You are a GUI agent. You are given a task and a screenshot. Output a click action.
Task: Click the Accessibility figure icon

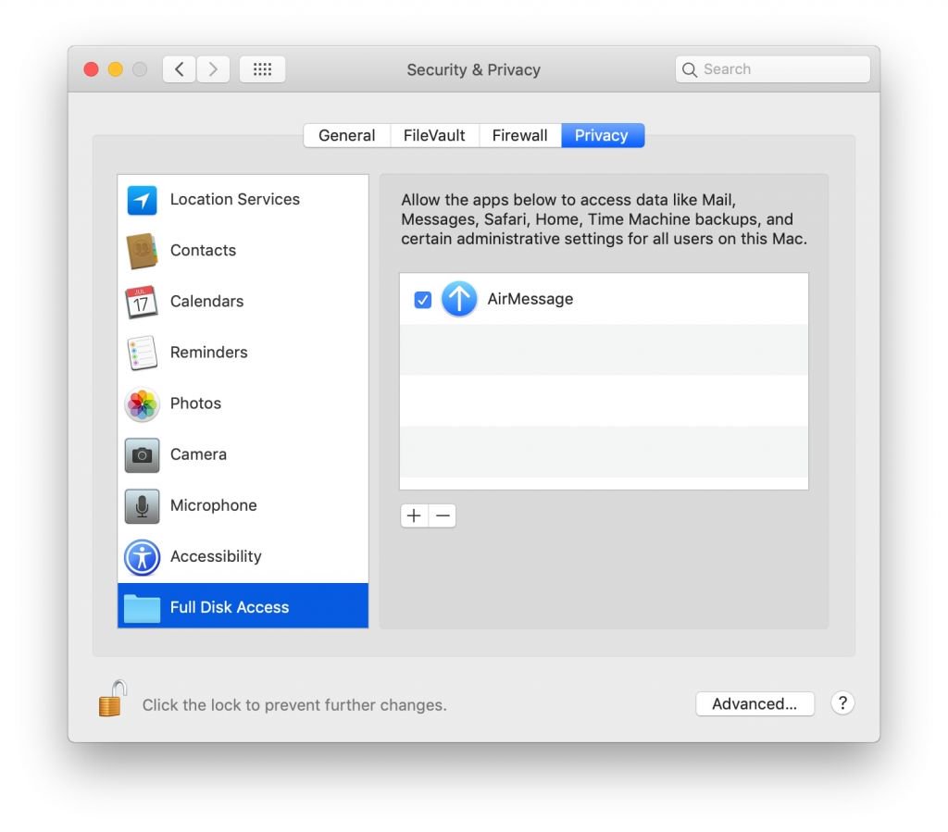[142, 557]
